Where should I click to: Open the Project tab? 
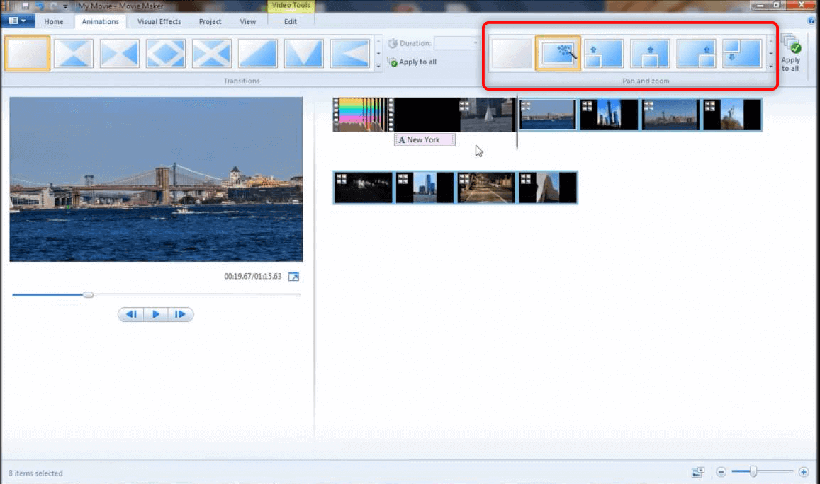[210, 22]
